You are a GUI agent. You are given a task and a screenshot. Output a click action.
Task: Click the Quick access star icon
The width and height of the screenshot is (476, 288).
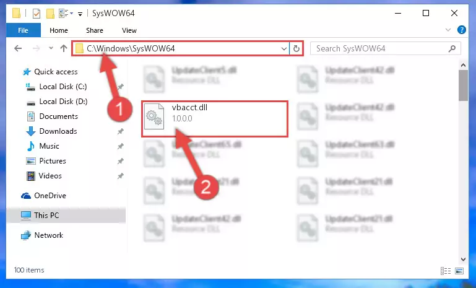[x=27, y=72]
